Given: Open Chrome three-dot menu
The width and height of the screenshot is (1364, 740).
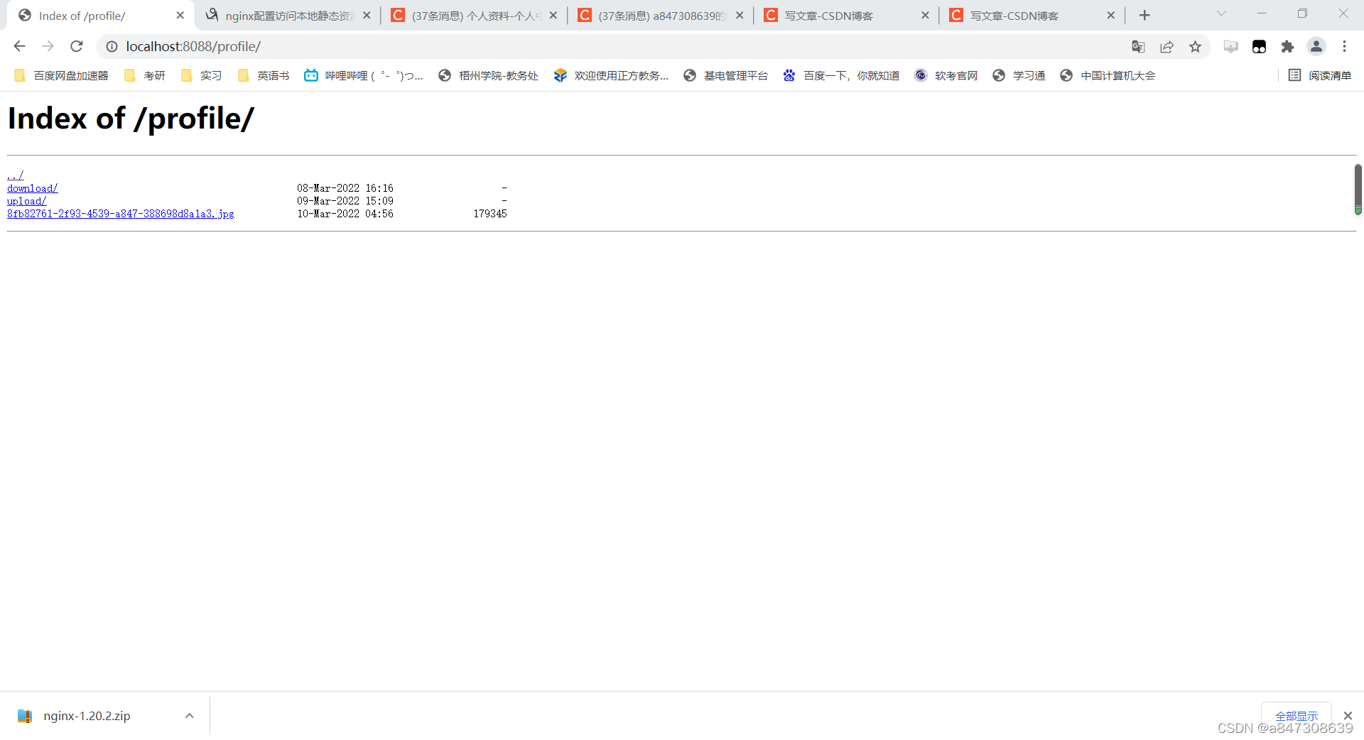Looking at the screenshot, I should pyautogui.click(x=1344, y=46).
